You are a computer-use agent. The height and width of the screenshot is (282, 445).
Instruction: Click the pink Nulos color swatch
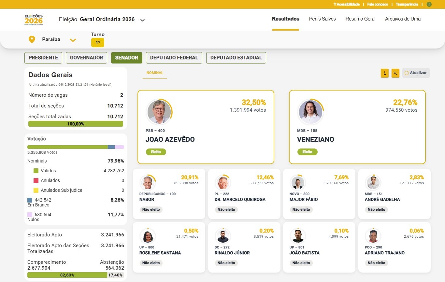(x=30, y=215)
